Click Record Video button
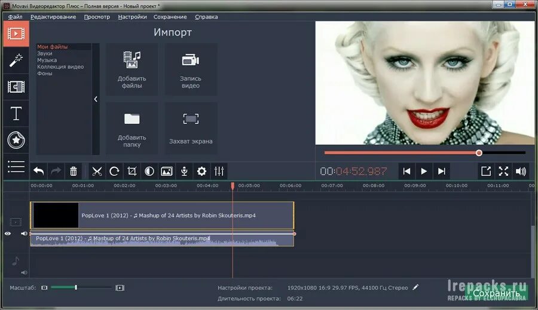The height and width of the screenshot is (310, 538). 191,69
